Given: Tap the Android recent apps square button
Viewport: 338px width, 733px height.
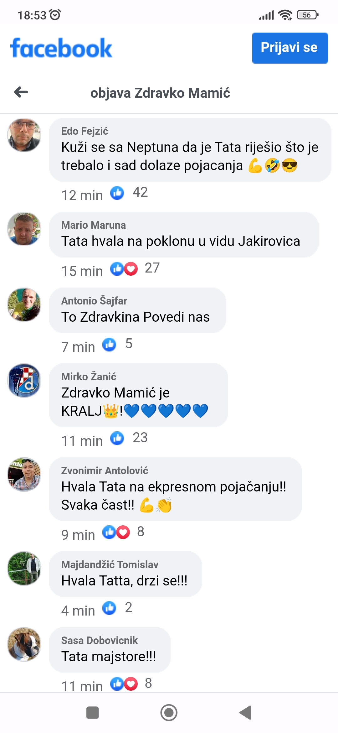Looking at the screenshot, I should (92, 713).
